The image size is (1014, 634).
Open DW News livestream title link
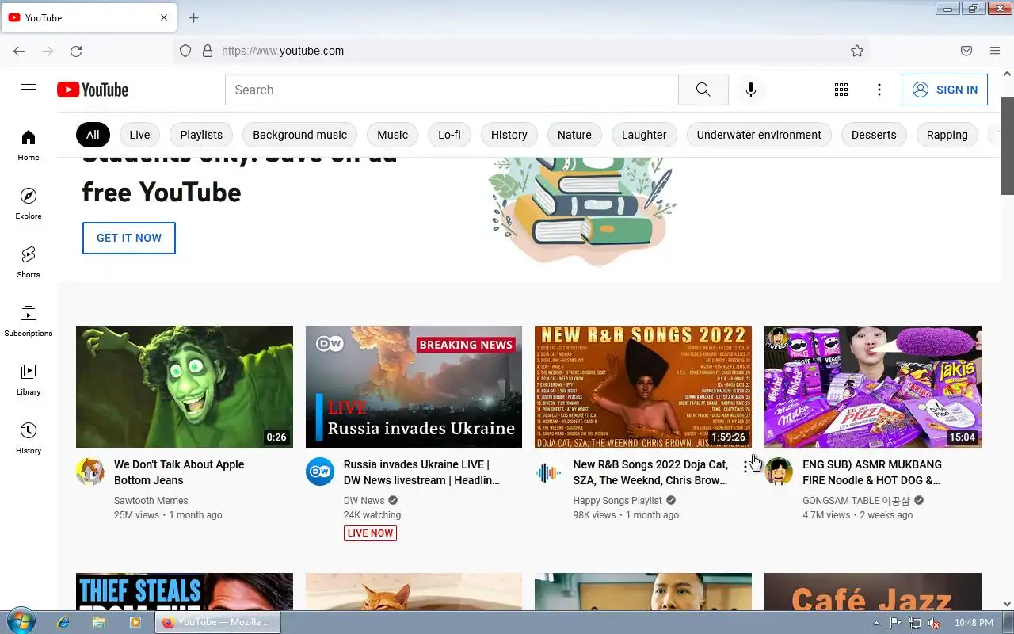click(x=421, y=472)
